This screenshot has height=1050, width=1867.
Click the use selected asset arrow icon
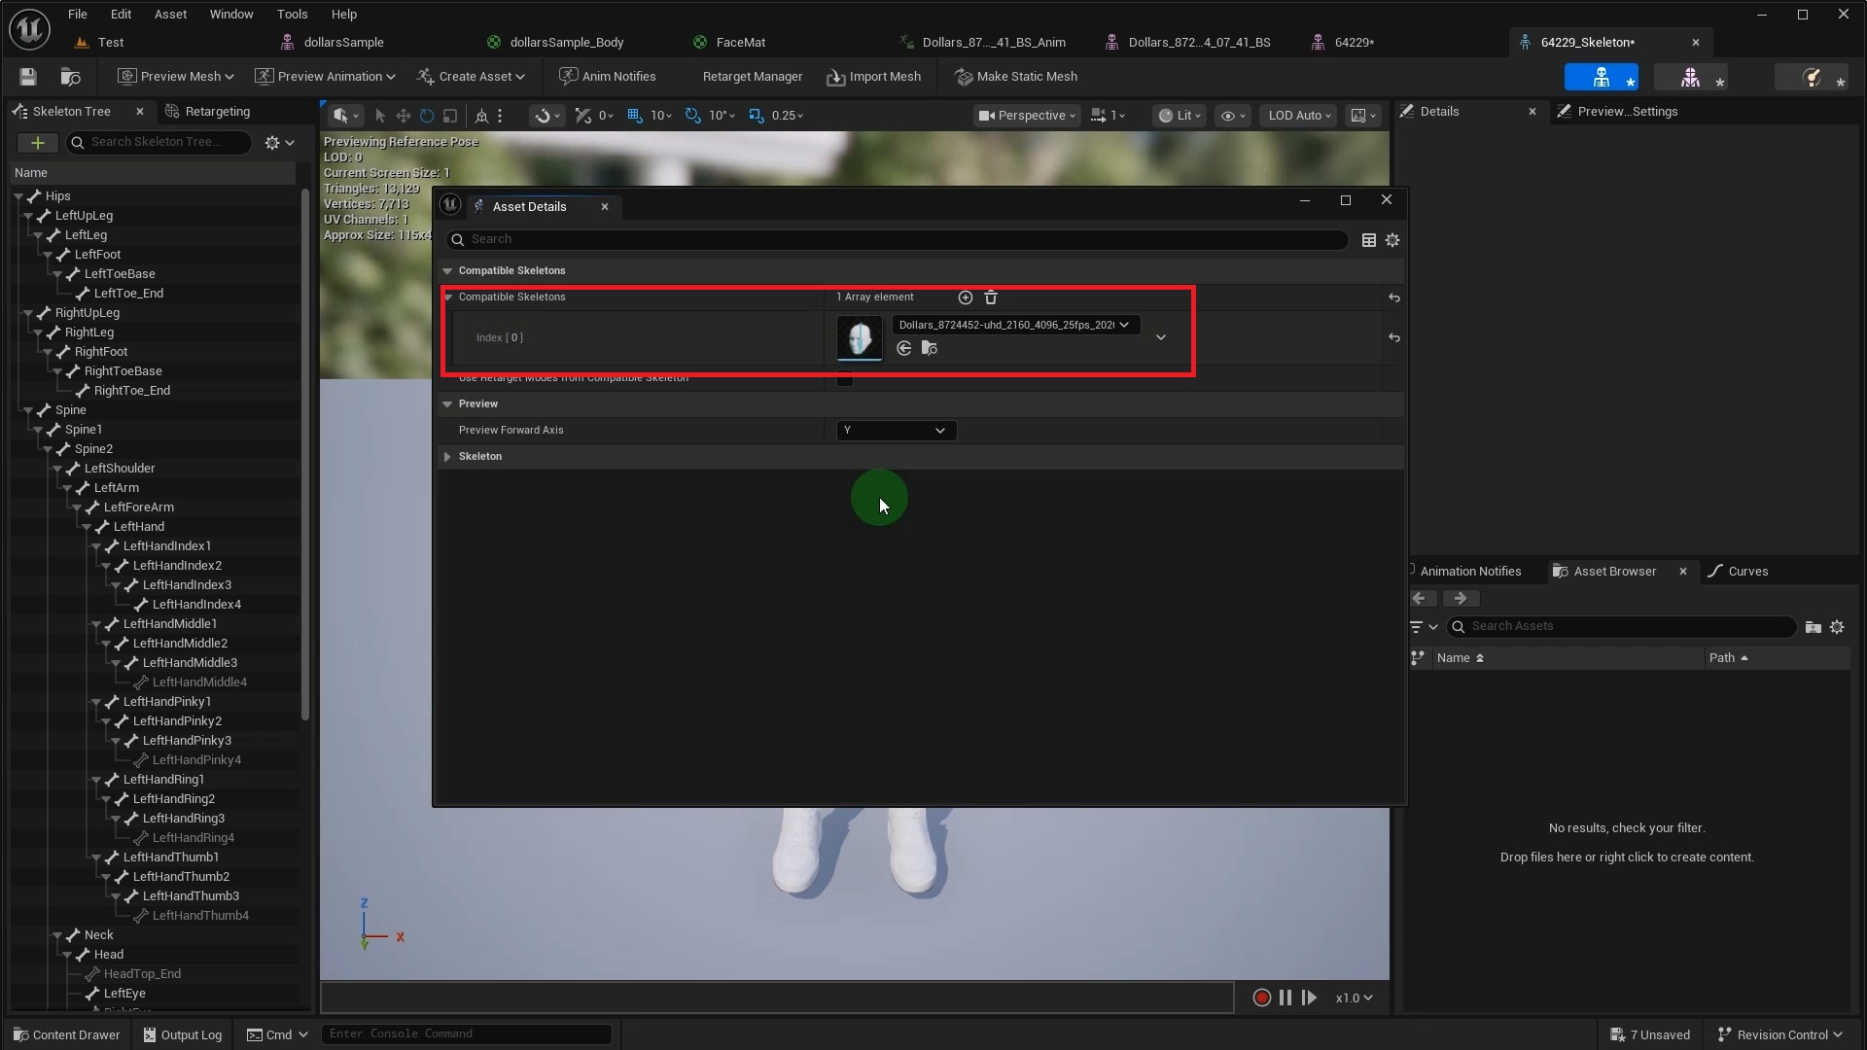pyautogui.click(x=903, y=349)
